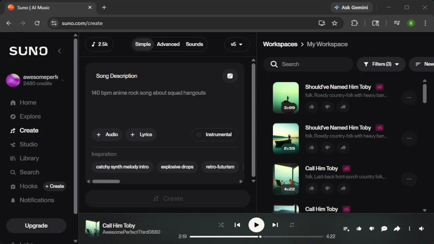
Task: Open the v5 model version dropdown
Action: click(x=237, y=44)
